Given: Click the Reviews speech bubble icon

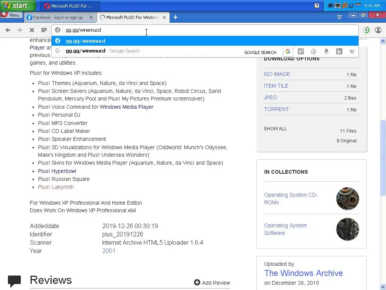Looking at the screenshot, I should 14,281.
